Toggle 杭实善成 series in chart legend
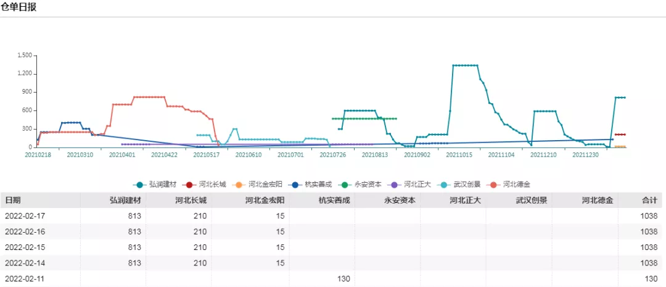This screenshot has width=666, height=287. click(310, 185)
